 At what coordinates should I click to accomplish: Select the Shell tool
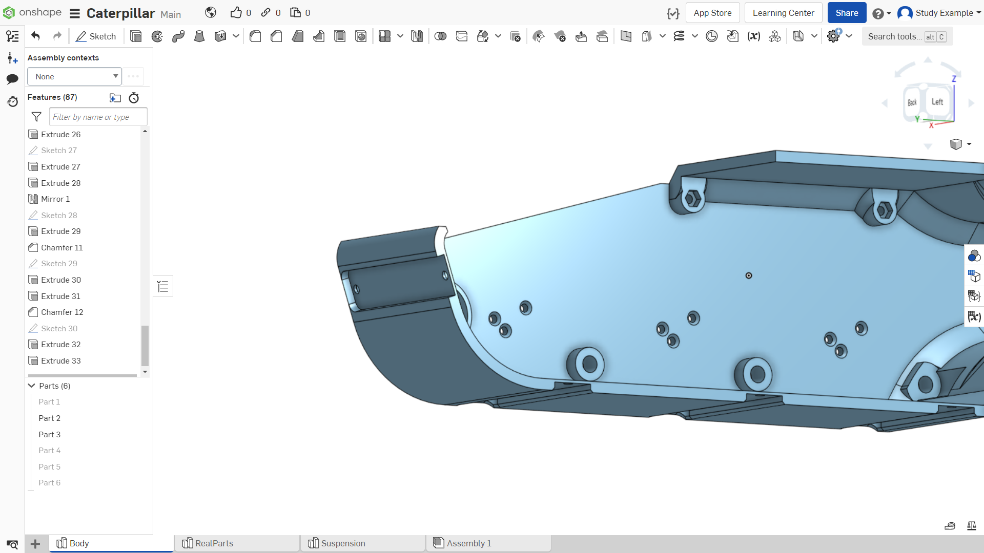[340, 36]
